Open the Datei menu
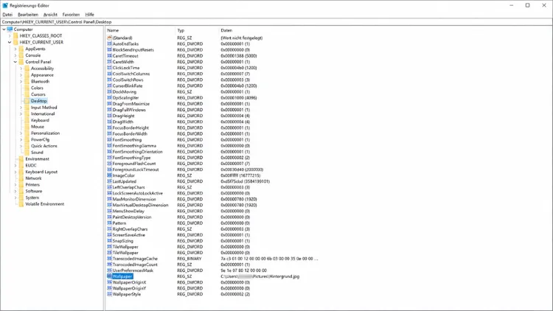 [x=7, y=15]
